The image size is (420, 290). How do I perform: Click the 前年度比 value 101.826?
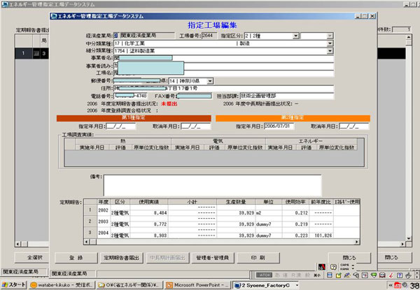(x=323, y=235)
